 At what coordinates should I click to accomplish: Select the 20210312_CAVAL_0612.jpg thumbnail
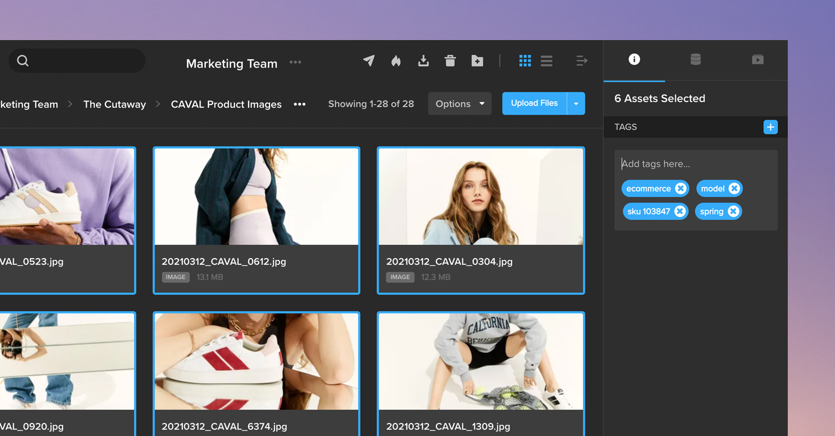pos(256,197)
